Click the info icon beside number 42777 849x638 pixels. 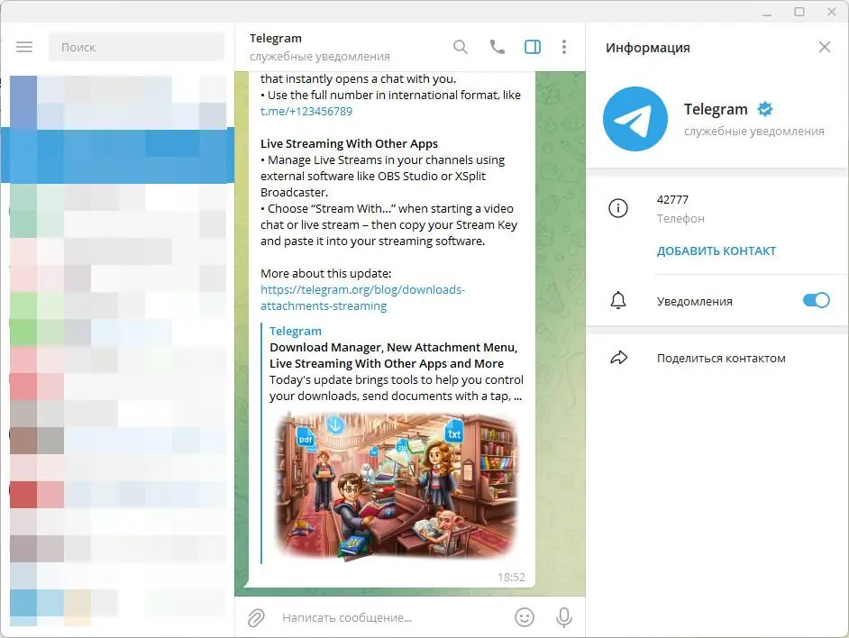[x=618, y=208]
